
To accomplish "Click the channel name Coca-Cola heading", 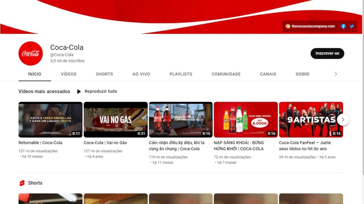I will (67, 47).
